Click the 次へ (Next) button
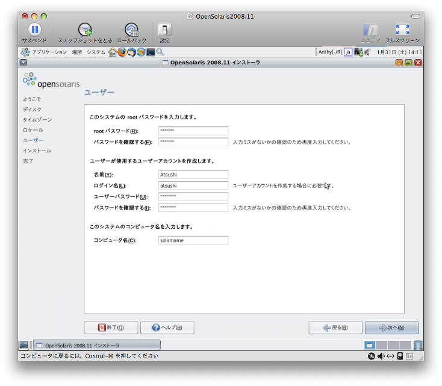This screenshot has height=386, width=442. click(x=391, y=328)
